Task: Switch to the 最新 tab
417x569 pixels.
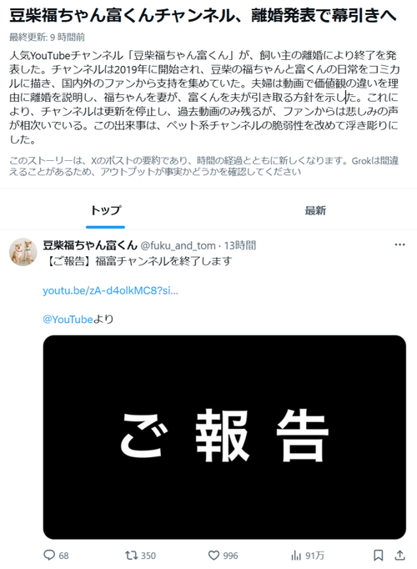Action: pos(315,210)
